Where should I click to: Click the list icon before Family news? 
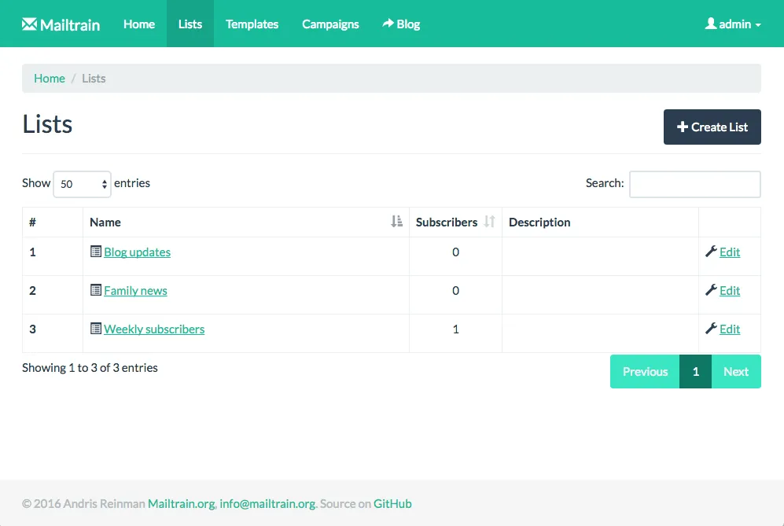96,290
